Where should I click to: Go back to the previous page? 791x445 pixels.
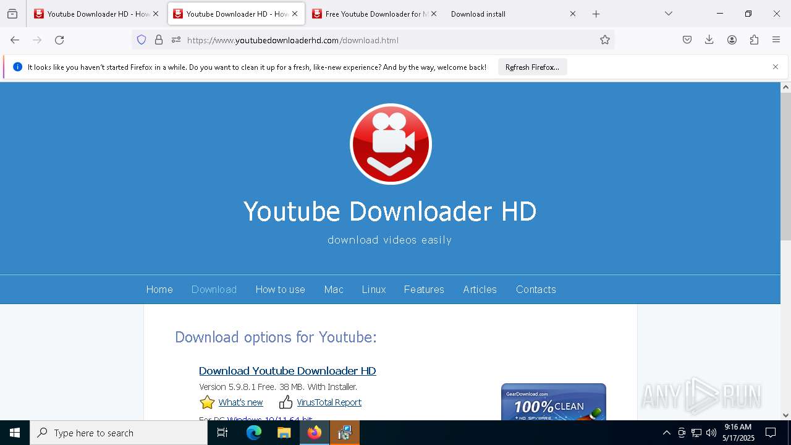click(x=15, y=40)
